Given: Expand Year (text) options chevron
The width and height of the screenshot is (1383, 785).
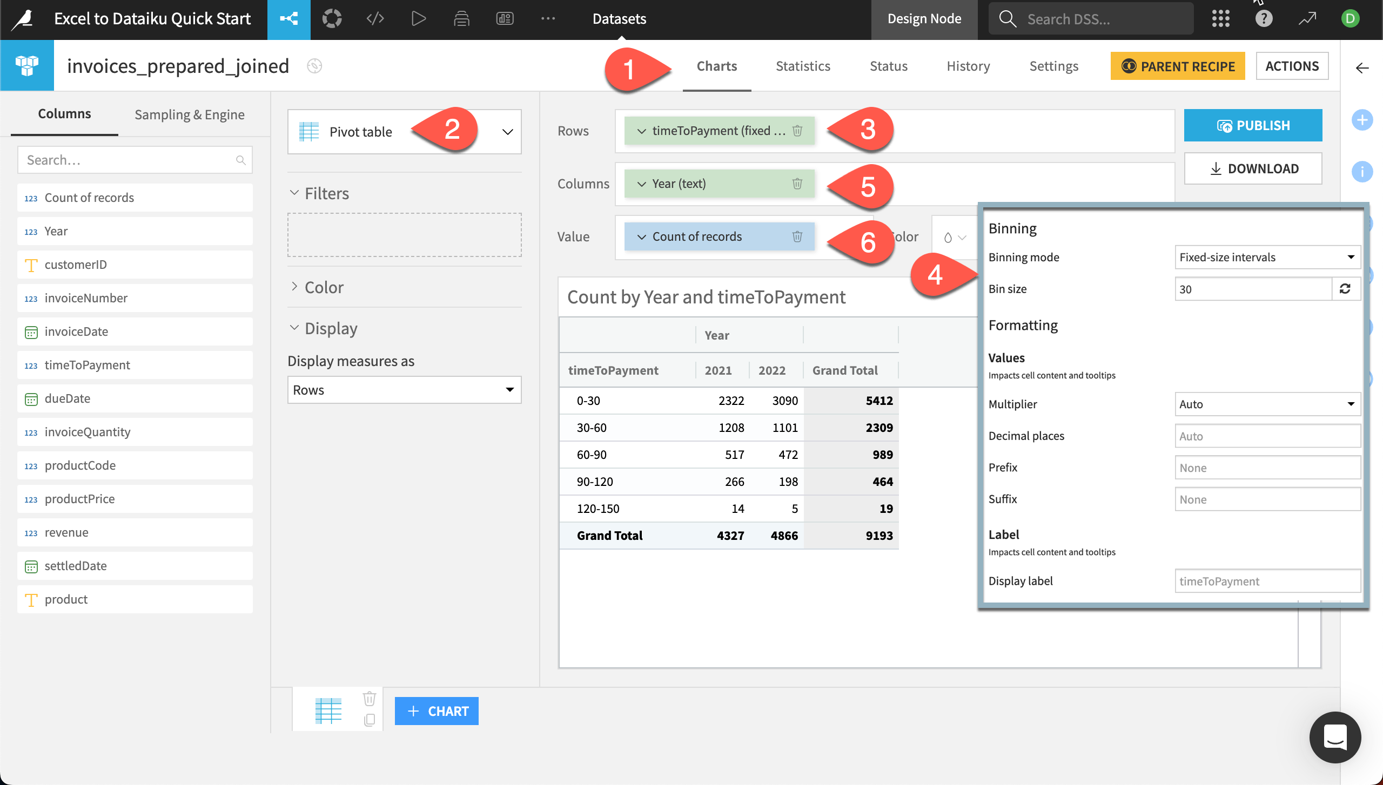Looking at the screenshot, I should tap(641, 184).
